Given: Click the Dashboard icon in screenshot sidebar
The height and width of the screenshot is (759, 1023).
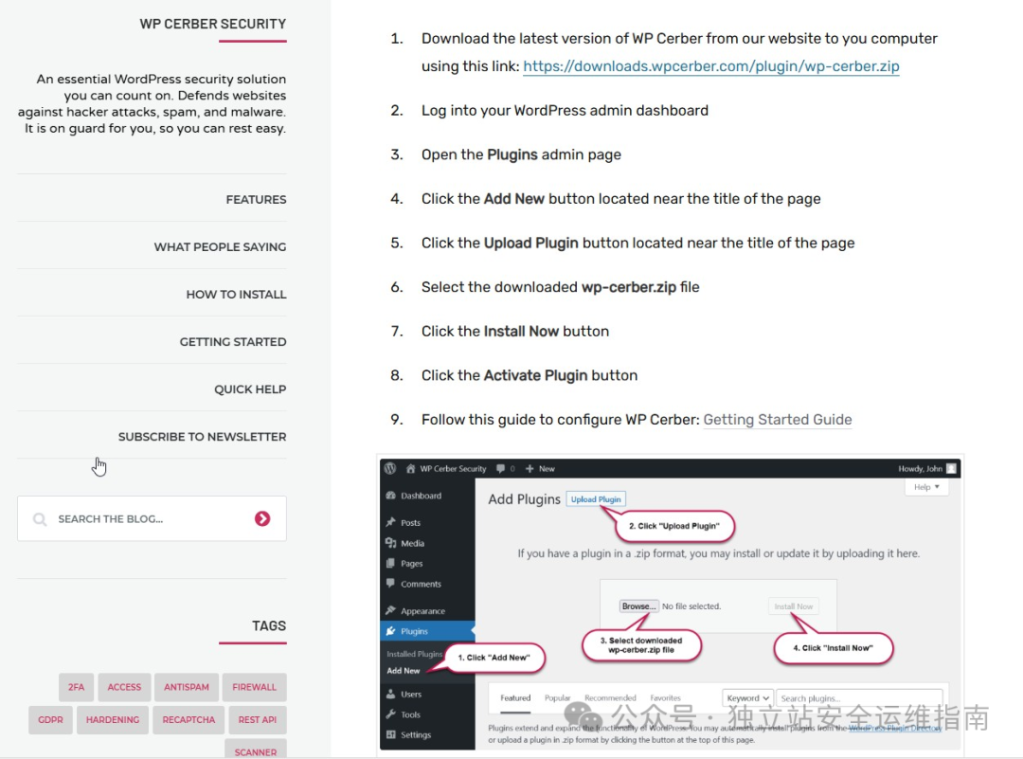Looking at the screenshot, I should (391, 496).
